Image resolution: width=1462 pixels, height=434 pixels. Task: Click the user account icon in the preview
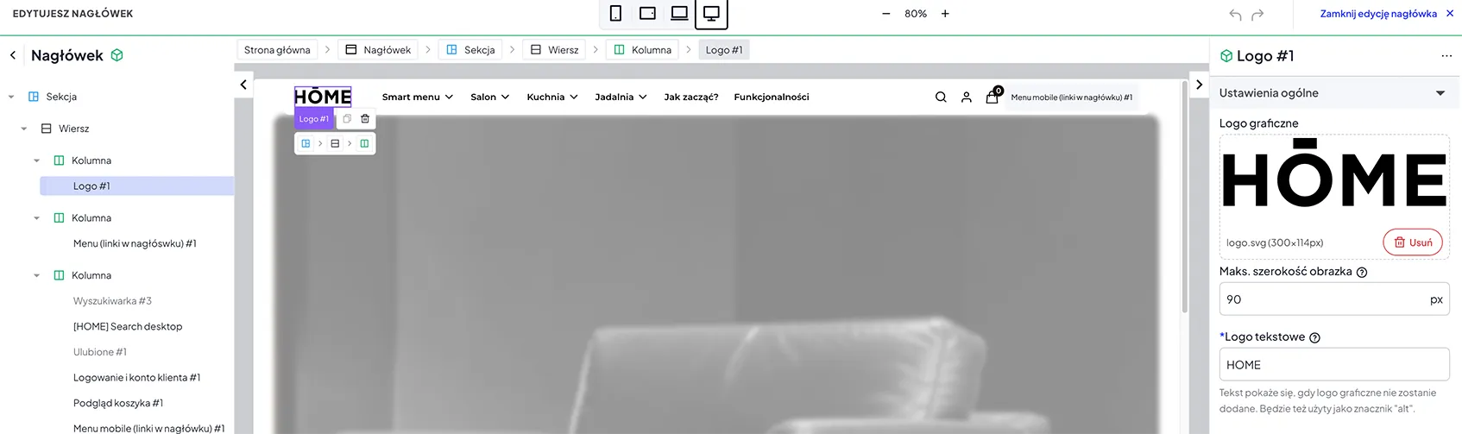(967, 97)
